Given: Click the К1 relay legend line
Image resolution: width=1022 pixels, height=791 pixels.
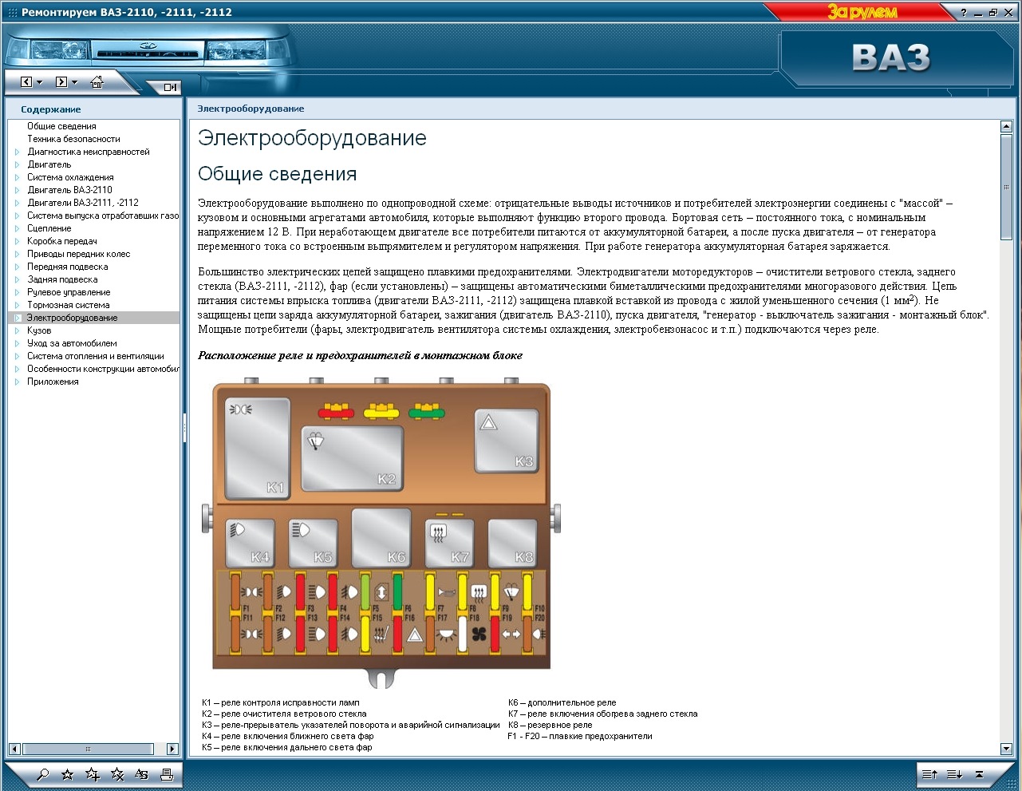Looking at the screenshot, I should (x=281, y=703).
